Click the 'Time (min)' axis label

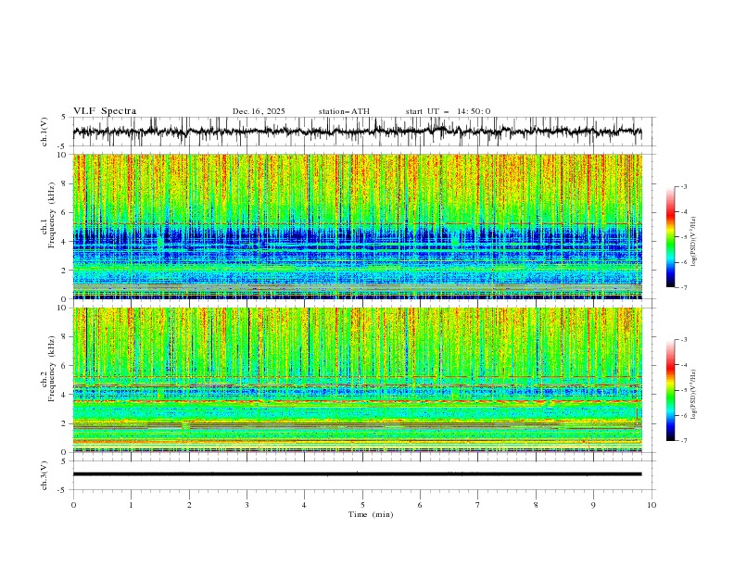[x=371, y=514]
